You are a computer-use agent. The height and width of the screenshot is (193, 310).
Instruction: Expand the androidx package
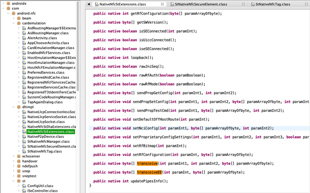(x=3, y=4)
